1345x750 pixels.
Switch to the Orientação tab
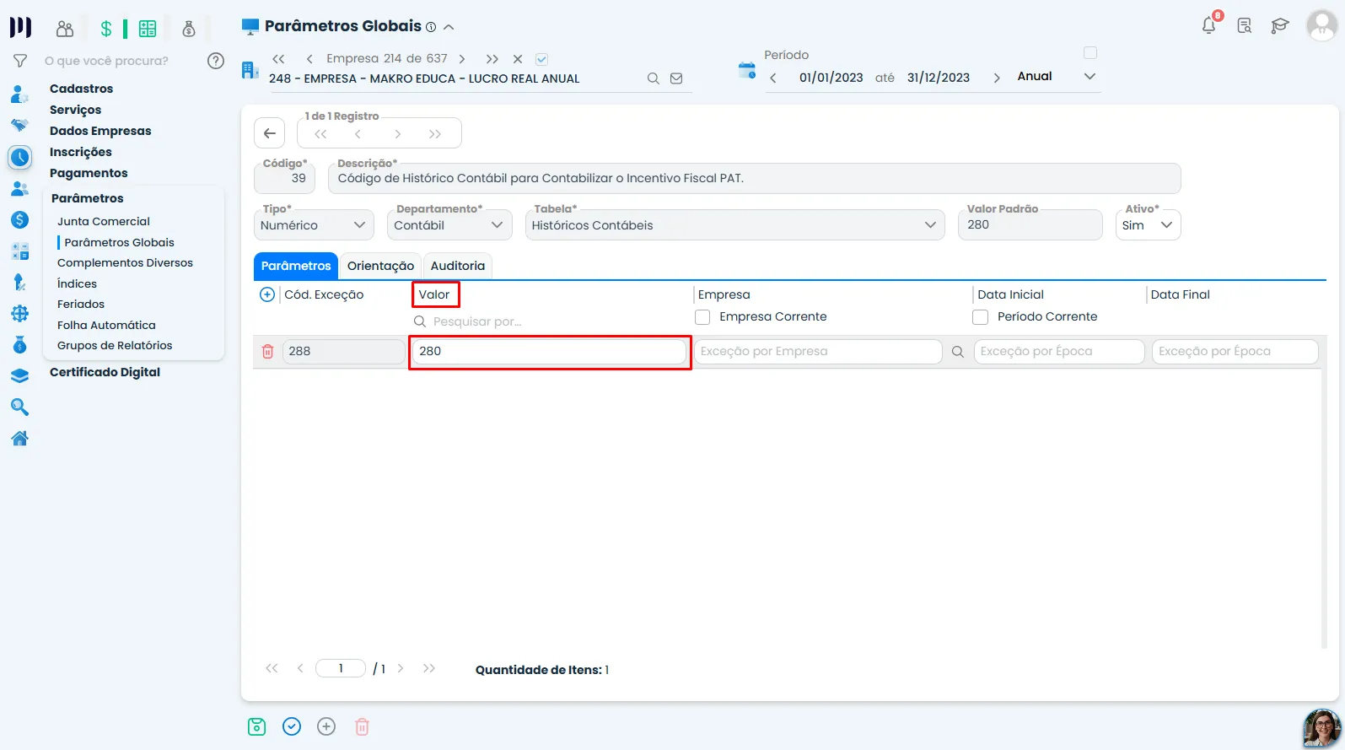380,266
